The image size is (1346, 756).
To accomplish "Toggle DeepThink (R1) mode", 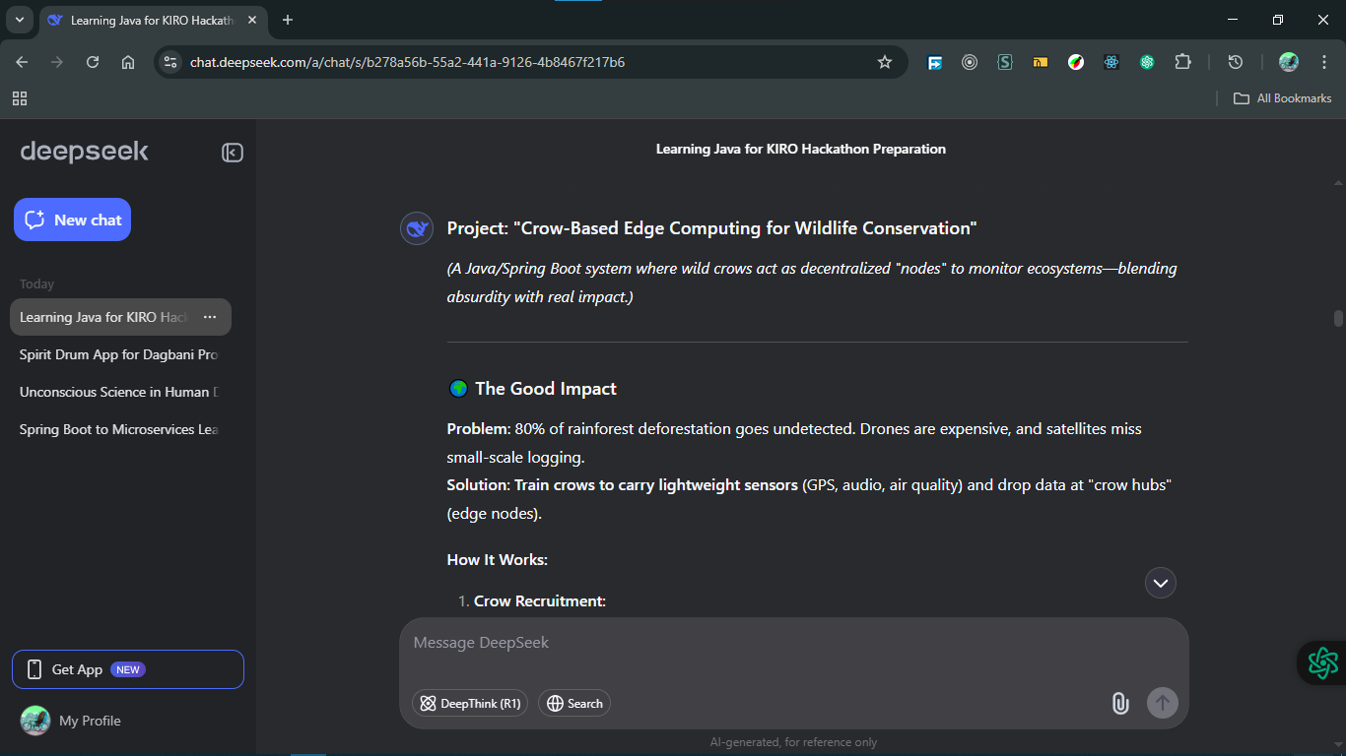I will (x=470, y=703).
